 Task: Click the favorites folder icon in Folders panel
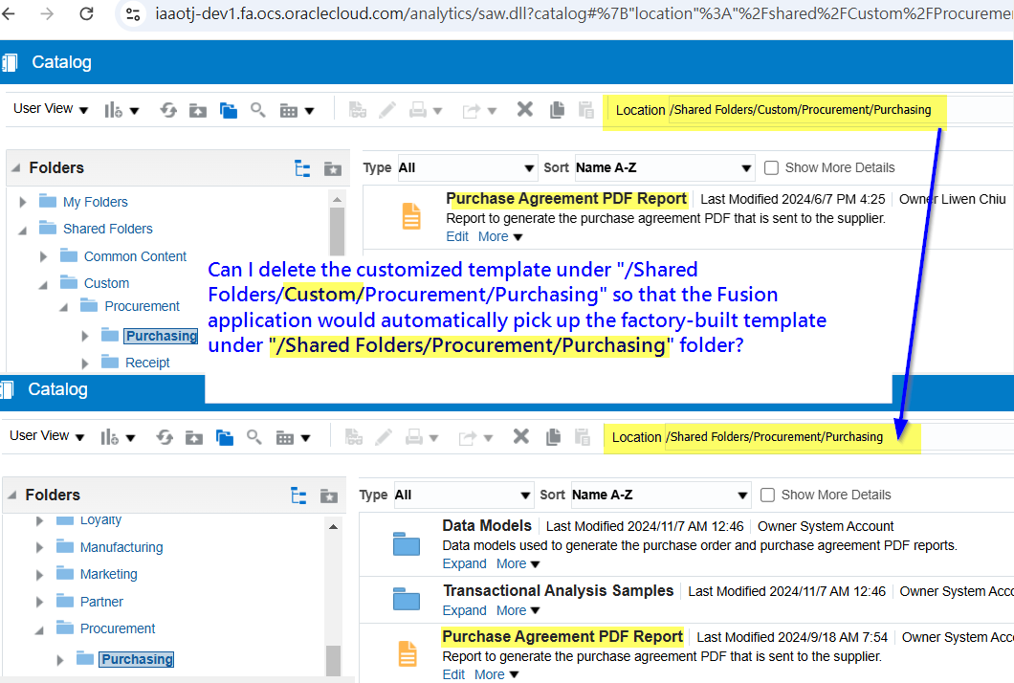pos(332,167)
